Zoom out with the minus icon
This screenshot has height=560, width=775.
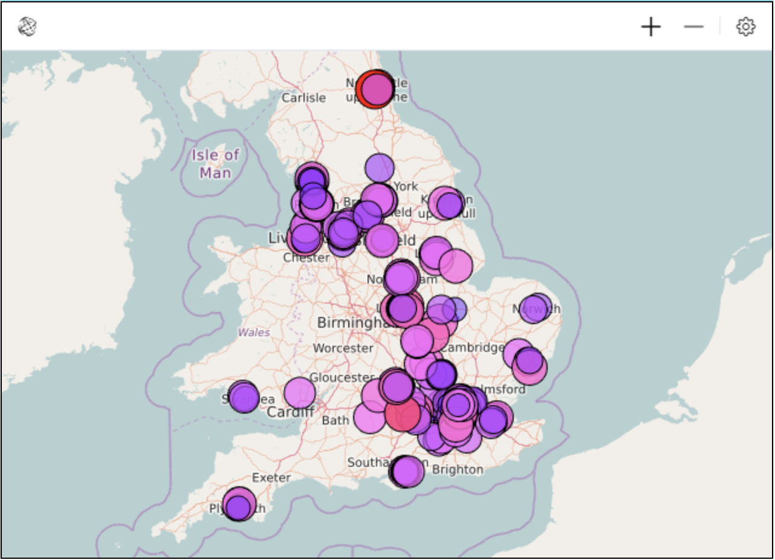point(693,27)
